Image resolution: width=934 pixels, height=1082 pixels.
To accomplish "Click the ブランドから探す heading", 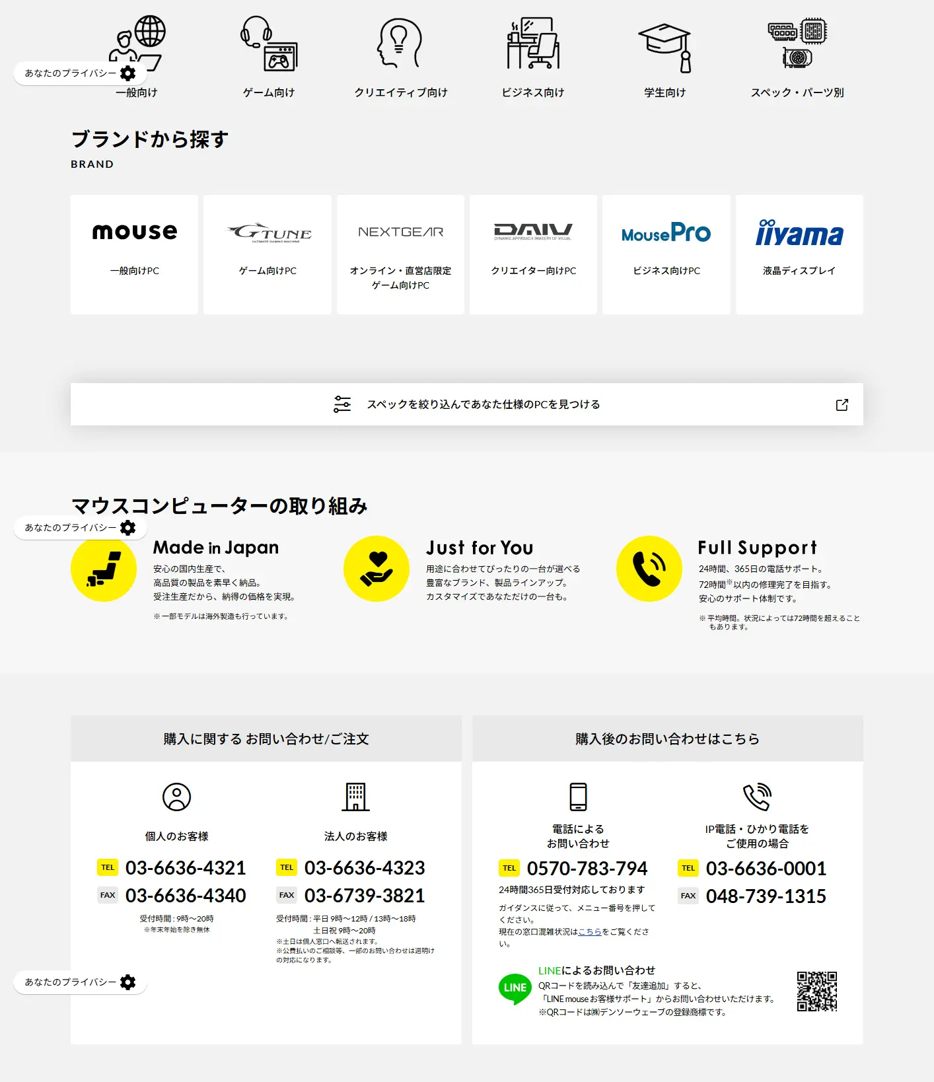I will [x=150, y=139].
